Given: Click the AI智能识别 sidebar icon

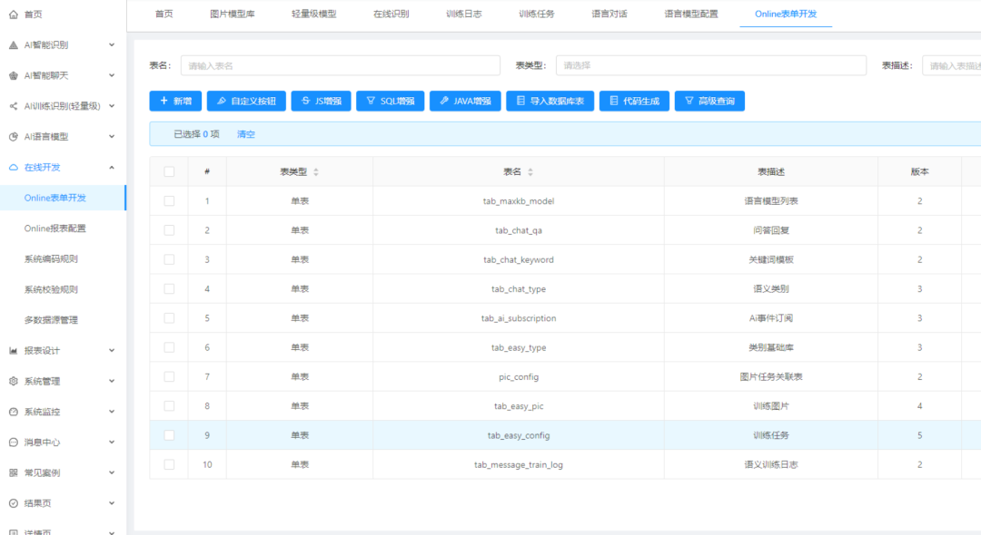Looking at the screenshot, I should click(13, 45).
